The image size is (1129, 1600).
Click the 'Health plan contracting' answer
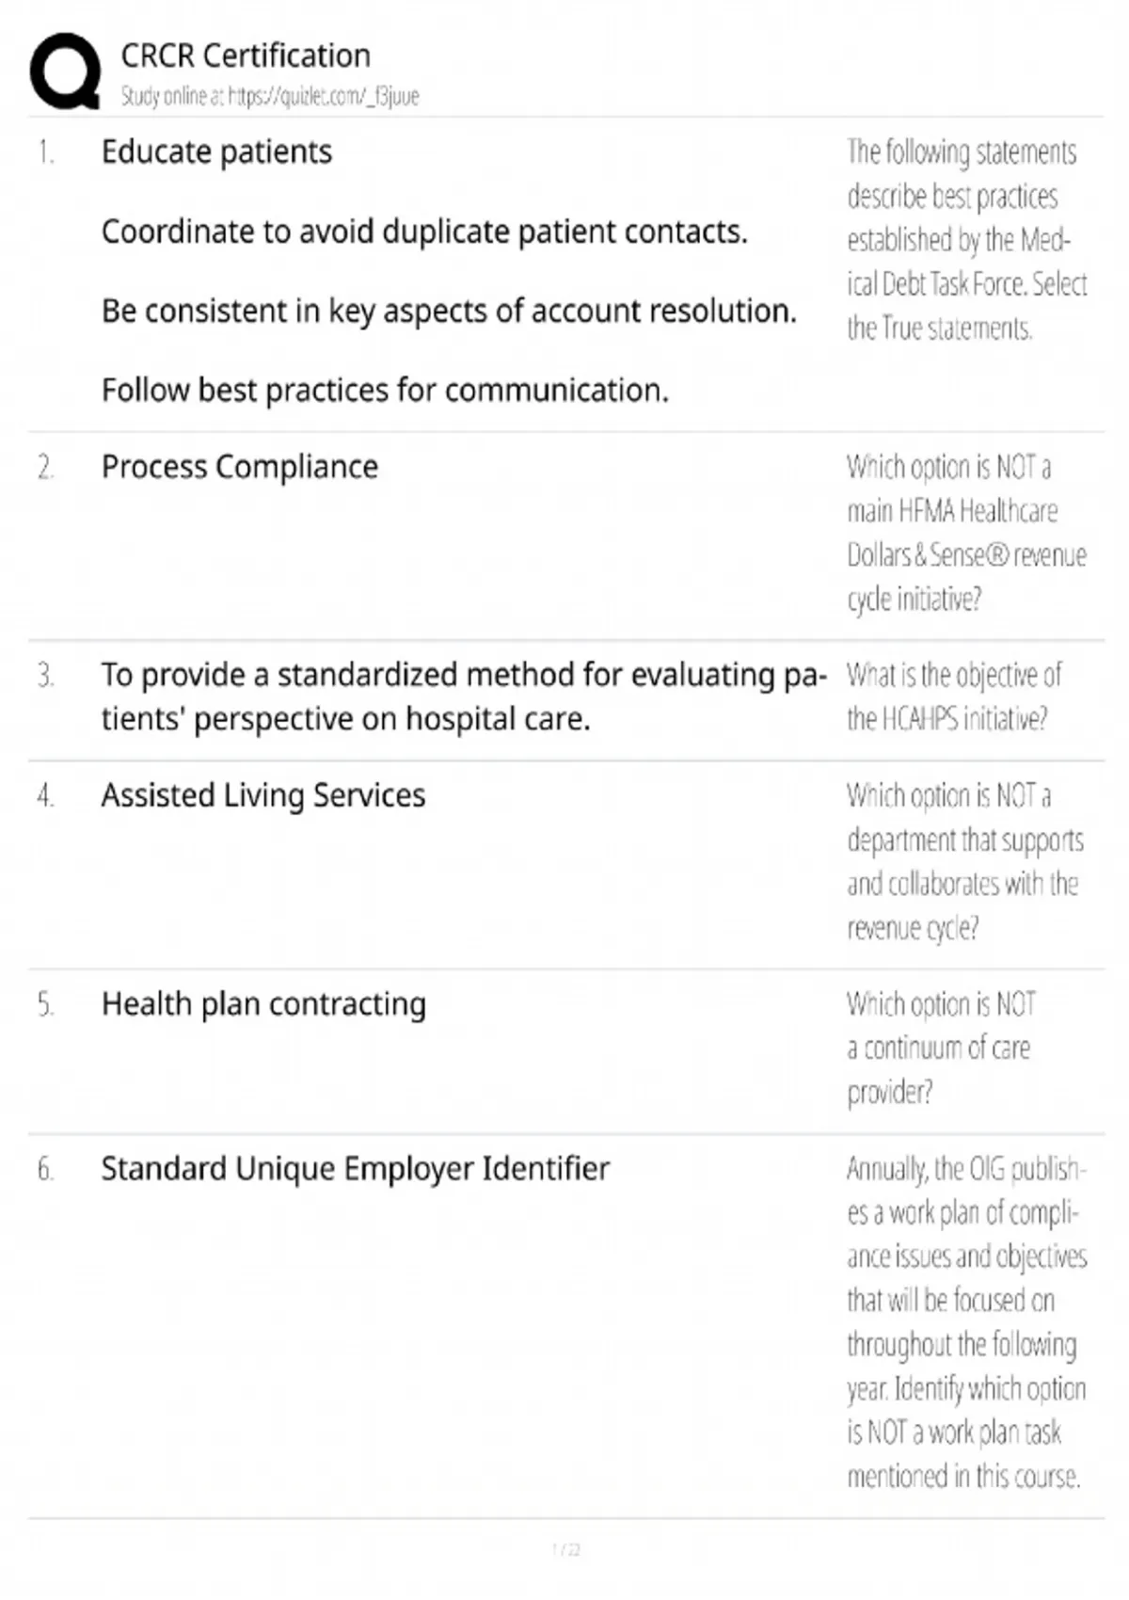point(263,1004)
